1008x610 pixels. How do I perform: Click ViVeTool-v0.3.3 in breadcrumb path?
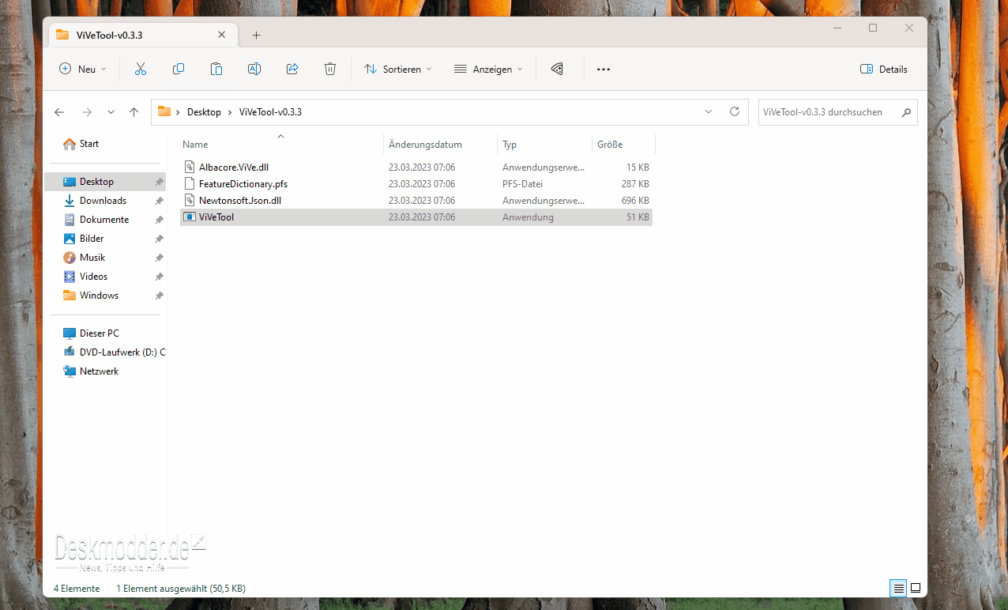pos(270,112)
